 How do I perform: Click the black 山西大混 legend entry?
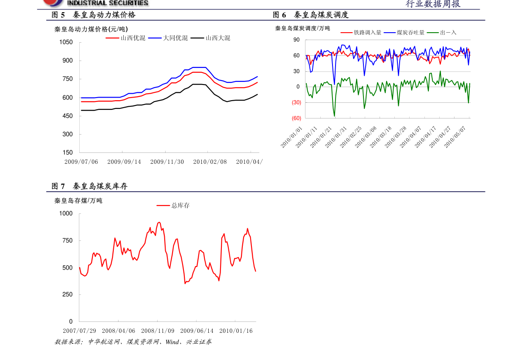coord(210,38)
